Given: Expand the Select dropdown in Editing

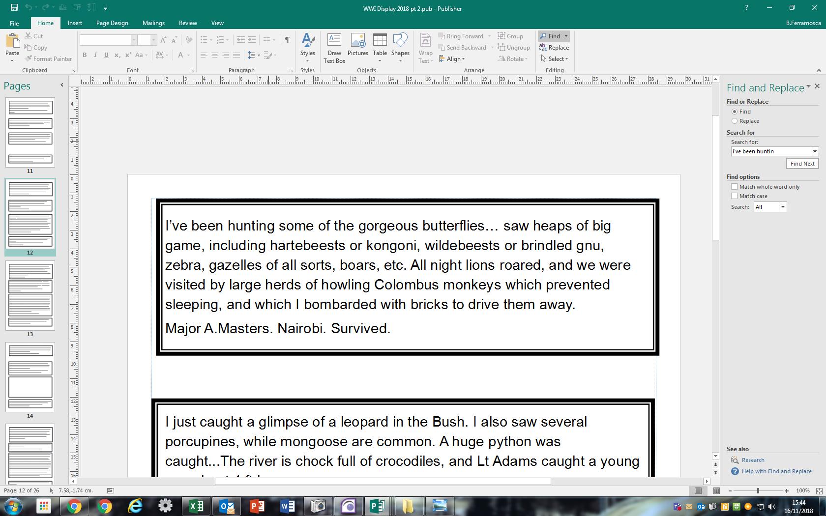Looking at the screenshot, I should (x=554, y=59).
